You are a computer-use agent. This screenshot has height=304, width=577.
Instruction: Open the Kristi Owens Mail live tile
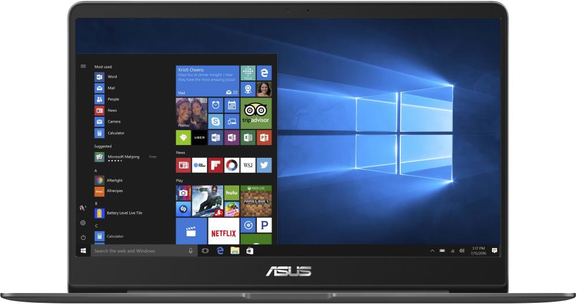pyautogui.click(x=207, y=81)
